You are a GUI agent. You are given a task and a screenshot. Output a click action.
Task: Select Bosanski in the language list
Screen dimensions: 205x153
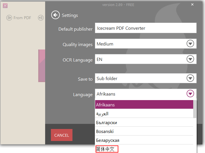(x=144, y=131)
